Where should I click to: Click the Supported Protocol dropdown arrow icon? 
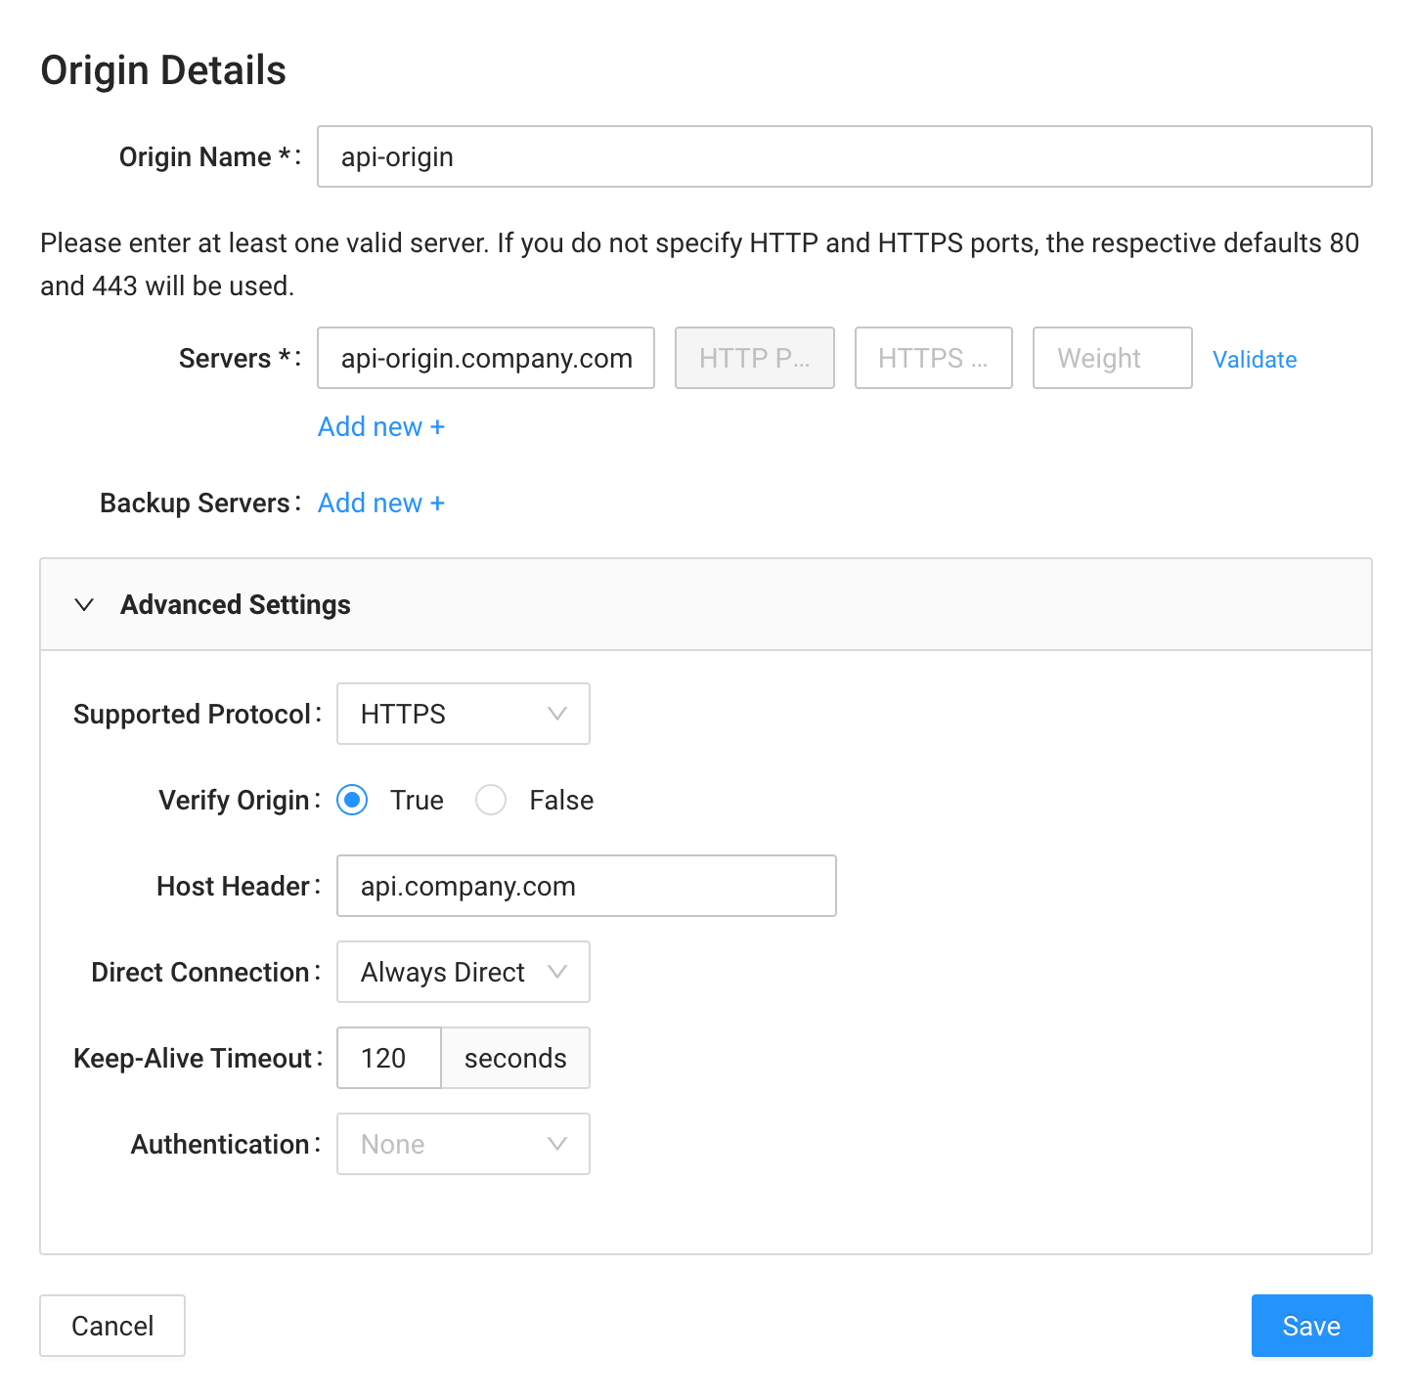[557, 714]
